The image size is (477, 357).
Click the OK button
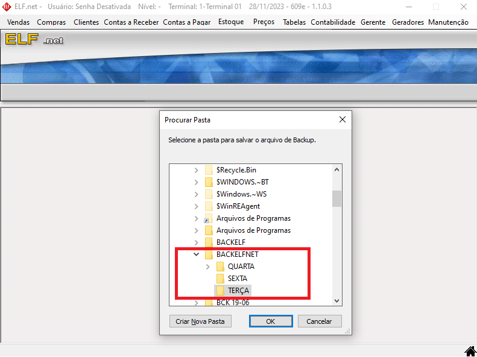pos(271,321)
